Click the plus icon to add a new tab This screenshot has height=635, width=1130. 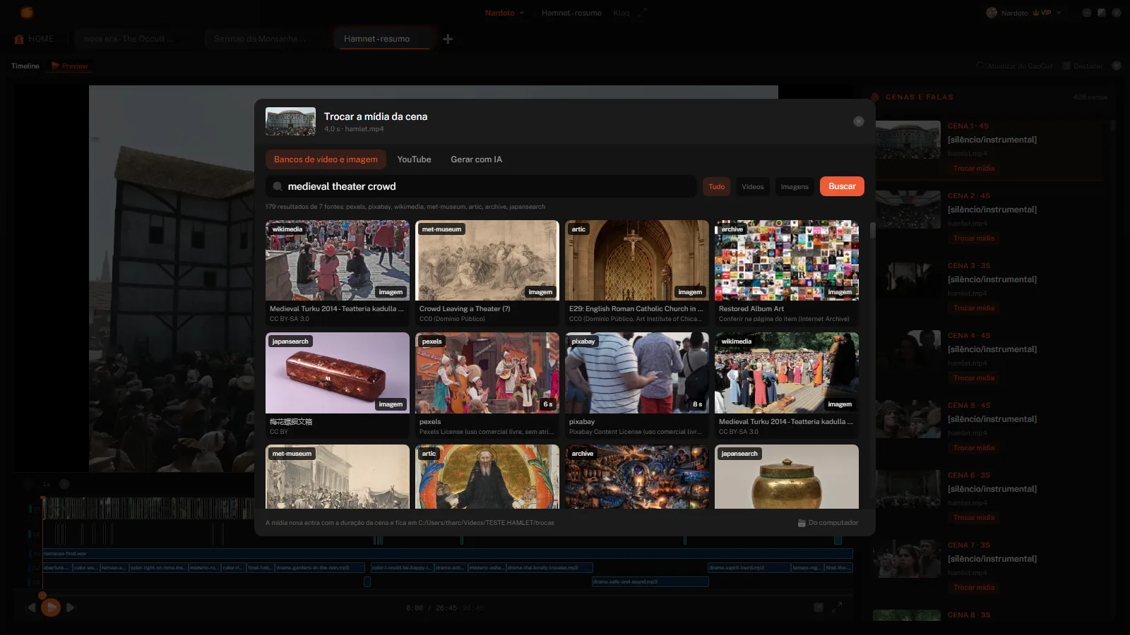click(448, 39)
